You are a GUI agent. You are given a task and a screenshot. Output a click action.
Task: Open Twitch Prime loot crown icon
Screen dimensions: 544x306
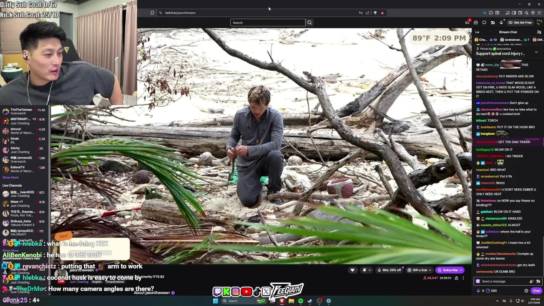(x=467, y=23)
